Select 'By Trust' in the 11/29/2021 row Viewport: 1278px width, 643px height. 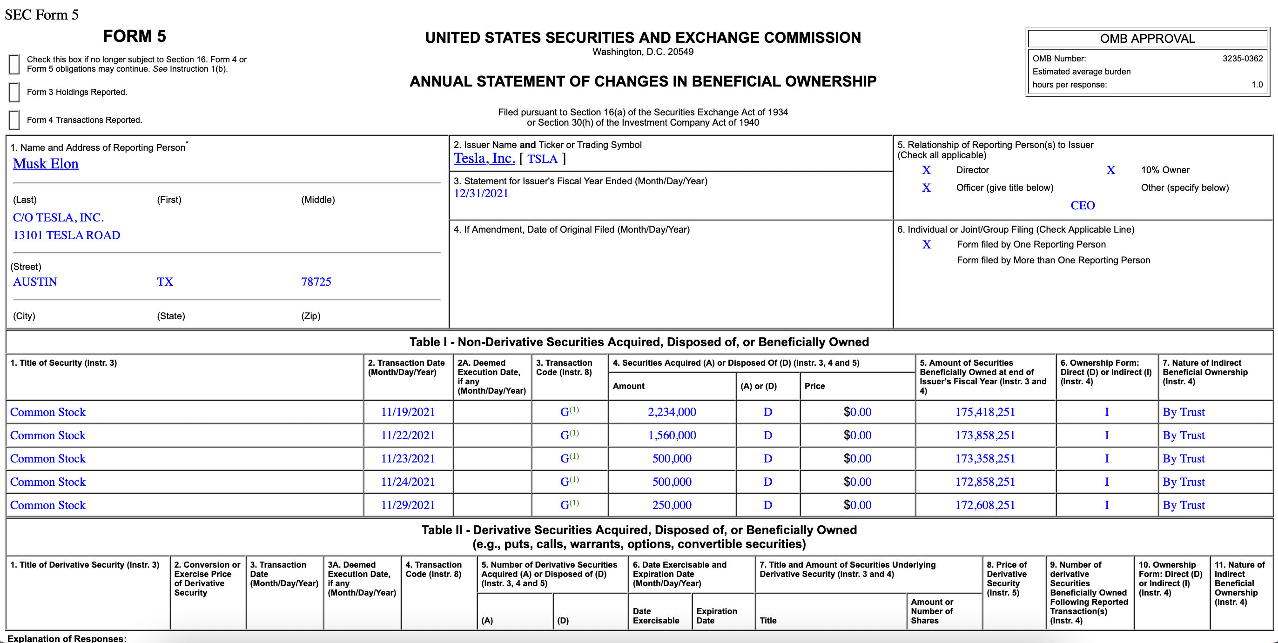[1183, 506]
